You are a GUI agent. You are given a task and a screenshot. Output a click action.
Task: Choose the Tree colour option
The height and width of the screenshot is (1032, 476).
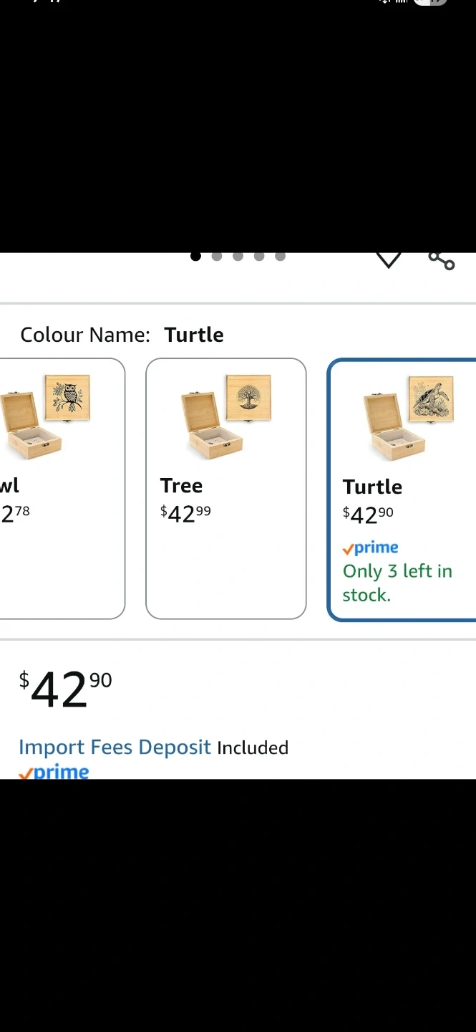[x=225, y=487]
